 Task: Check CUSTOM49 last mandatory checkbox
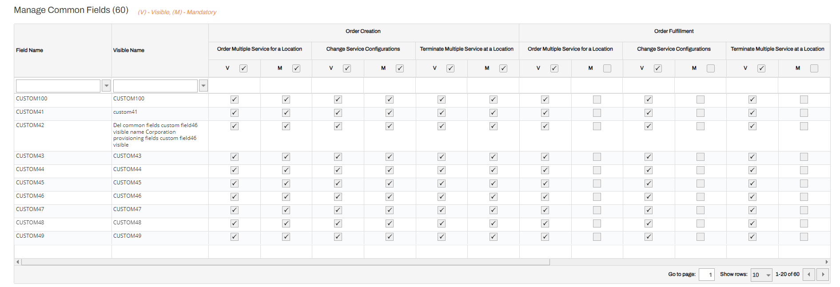tap(804, 237)
